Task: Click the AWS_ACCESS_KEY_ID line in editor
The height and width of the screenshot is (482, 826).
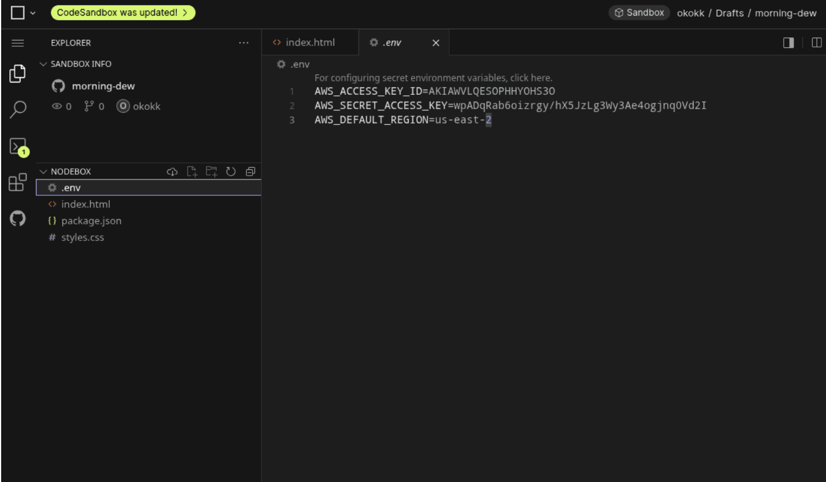Action: tap(435, 91)
